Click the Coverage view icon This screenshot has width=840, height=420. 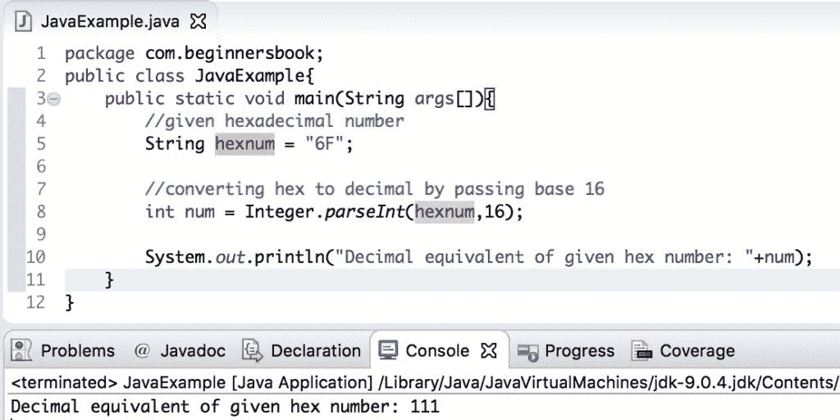(x=642, y=350)
